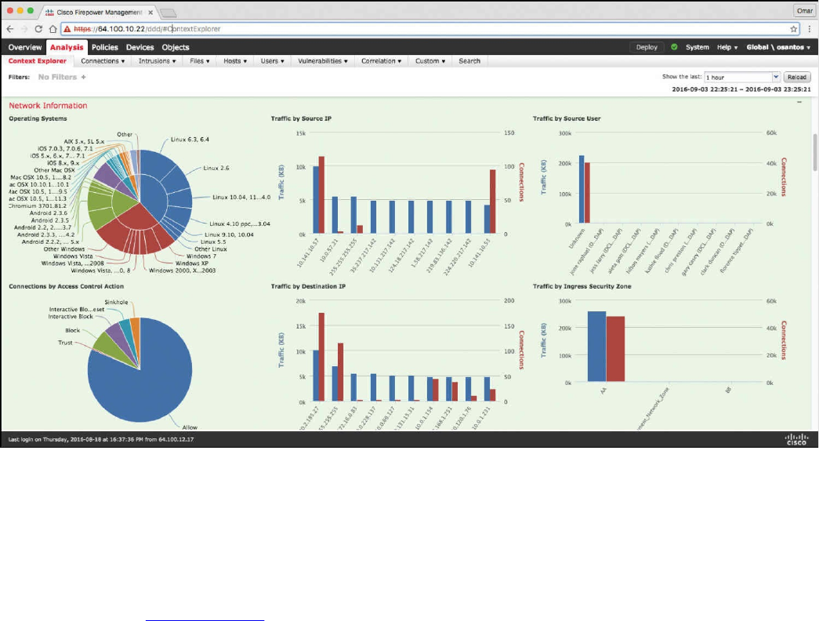Viewport: 819px width, 621px height.
Task: Reload the page with the browser refresh icon
Action: coord(38,29)
